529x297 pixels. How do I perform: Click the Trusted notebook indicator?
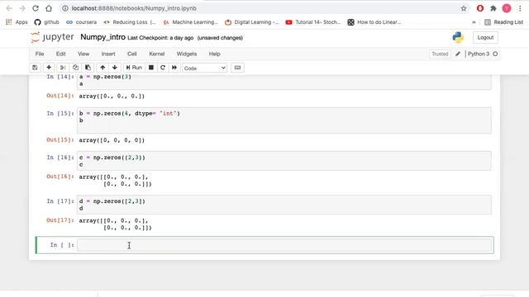pos(440,54)
